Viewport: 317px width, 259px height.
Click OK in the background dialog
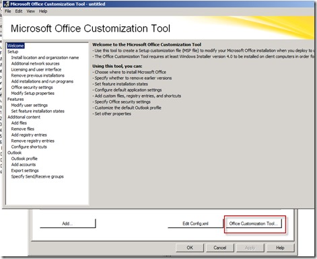pyautogui.click(x=190, y=248)
